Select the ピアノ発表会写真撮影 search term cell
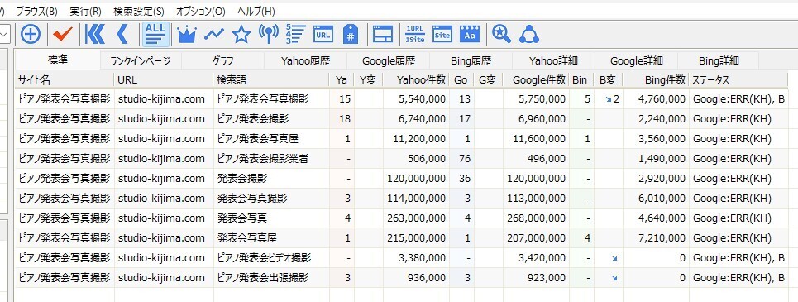Screen dimensions: 798x302 (271, 98)
